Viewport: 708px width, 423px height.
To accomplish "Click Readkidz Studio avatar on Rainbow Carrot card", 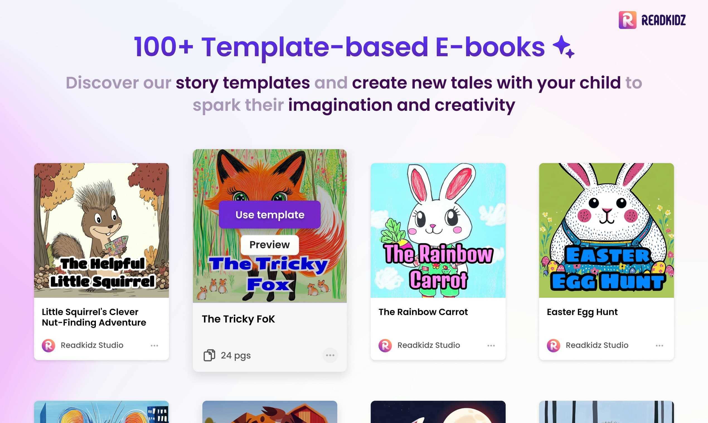I will [x=385, y=345].
